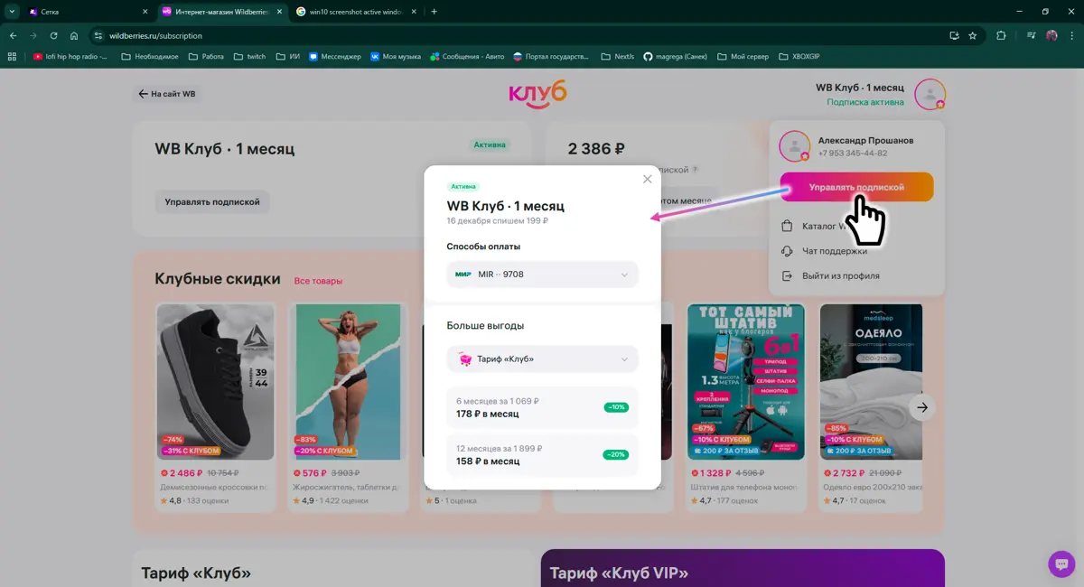This screenshot has height=587, width=1084.
Task: Open the Одеяло blanket product thumbnail
Action: coord(871,381)
